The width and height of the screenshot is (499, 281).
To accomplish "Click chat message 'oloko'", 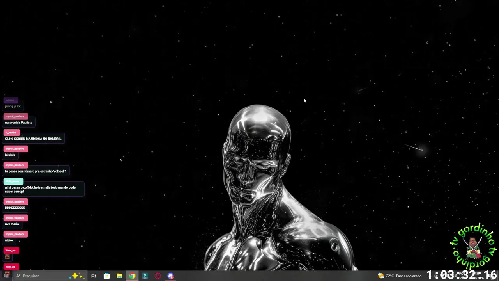I will tap(9, 240).
